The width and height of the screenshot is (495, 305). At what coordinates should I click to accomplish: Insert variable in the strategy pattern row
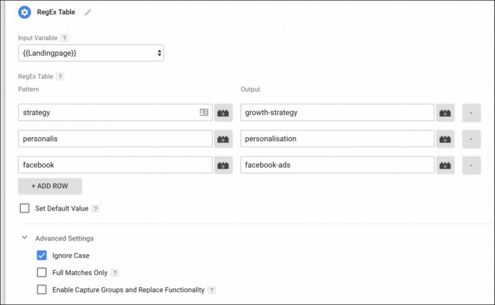pyautogui.click(x=223, y=113)
